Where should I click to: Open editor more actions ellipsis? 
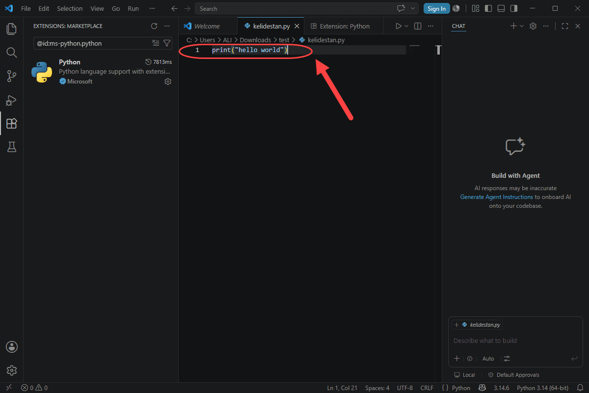click(430, 26)
